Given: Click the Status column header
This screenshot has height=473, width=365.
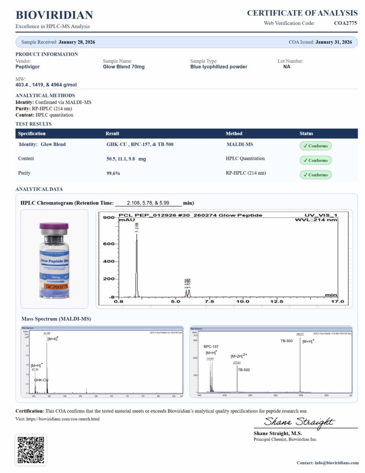Looking at the screenshot, I should coord(306,134).
